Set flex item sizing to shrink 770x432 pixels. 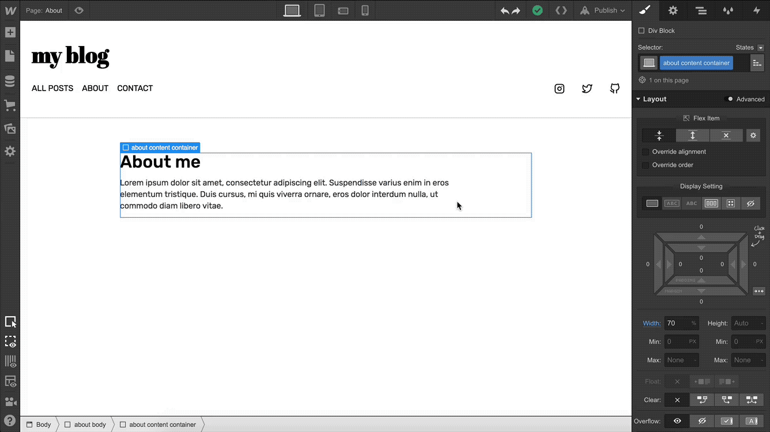point(659,135)
